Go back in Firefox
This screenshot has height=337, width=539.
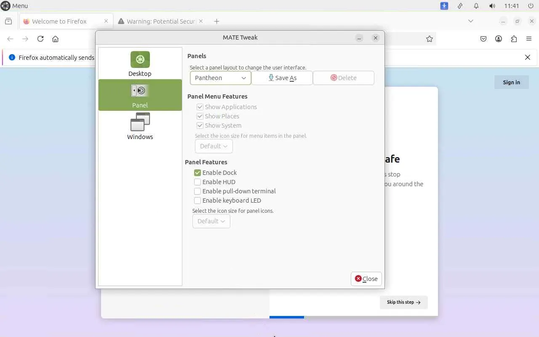11,39
